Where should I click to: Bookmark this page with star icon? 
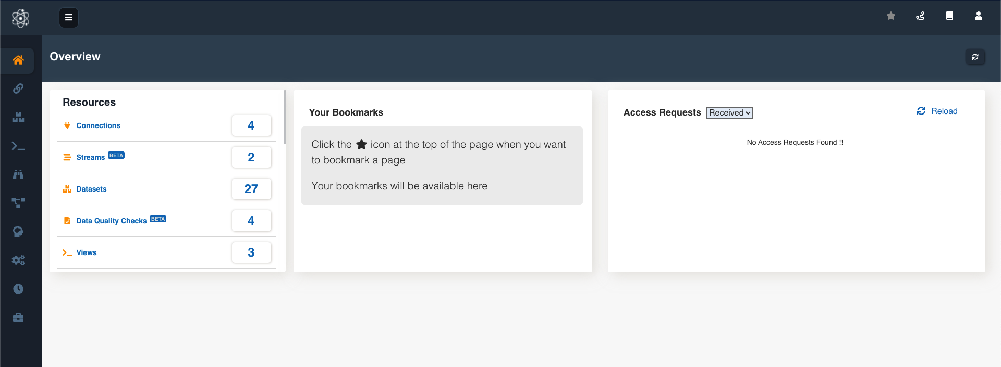891,16
